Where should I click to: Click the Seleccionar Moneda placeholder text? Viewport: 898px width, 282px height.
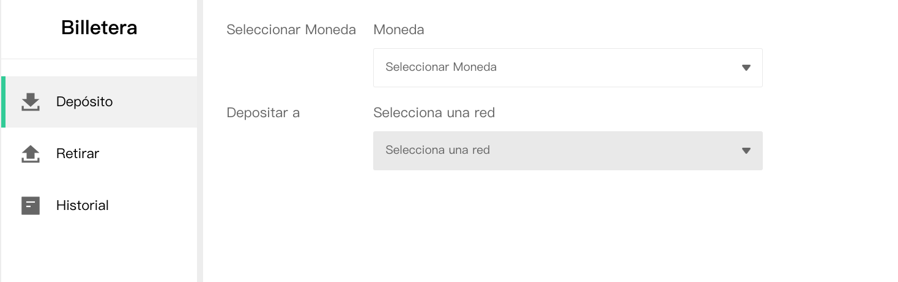click(x=441, y=67)
